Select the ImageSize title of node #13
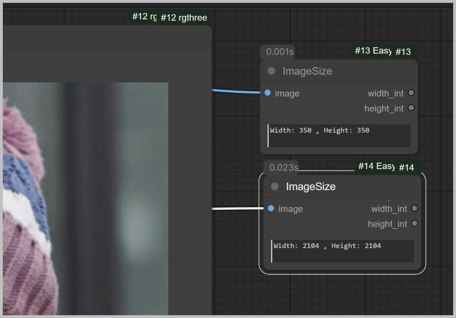 point(307,71)
